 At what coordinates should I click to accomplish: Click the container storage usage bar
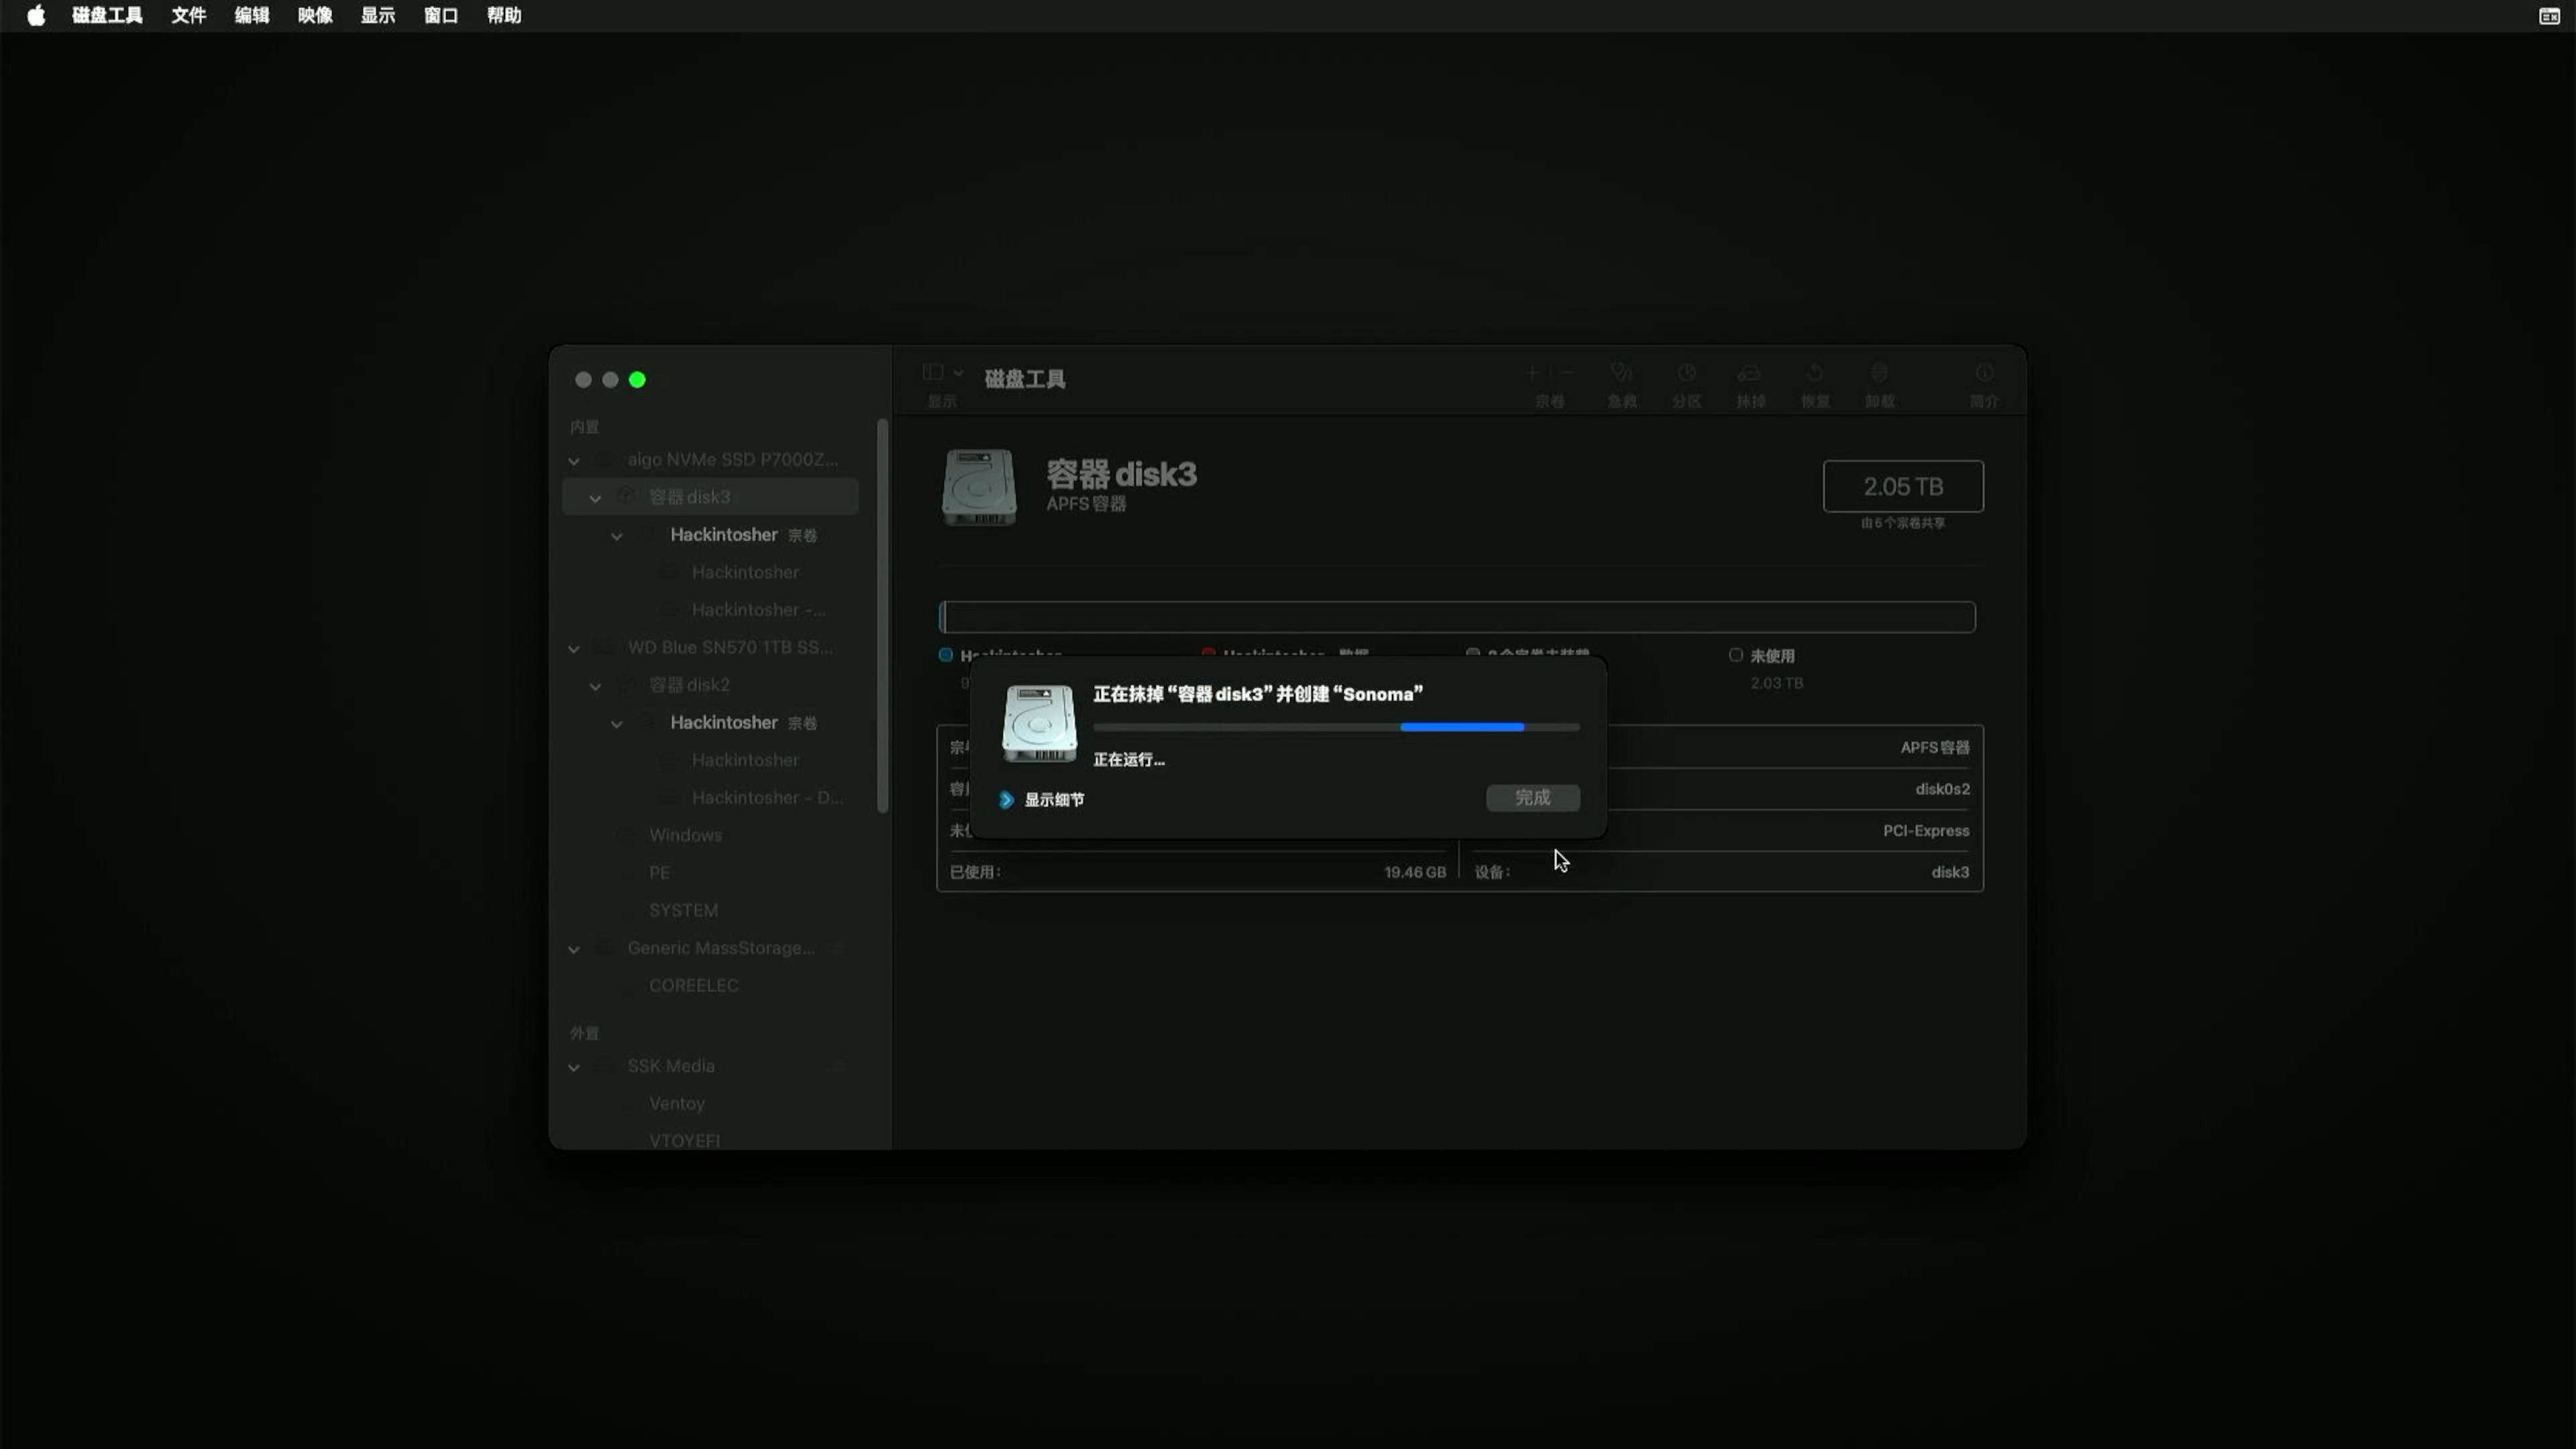tap(1457, 616)
